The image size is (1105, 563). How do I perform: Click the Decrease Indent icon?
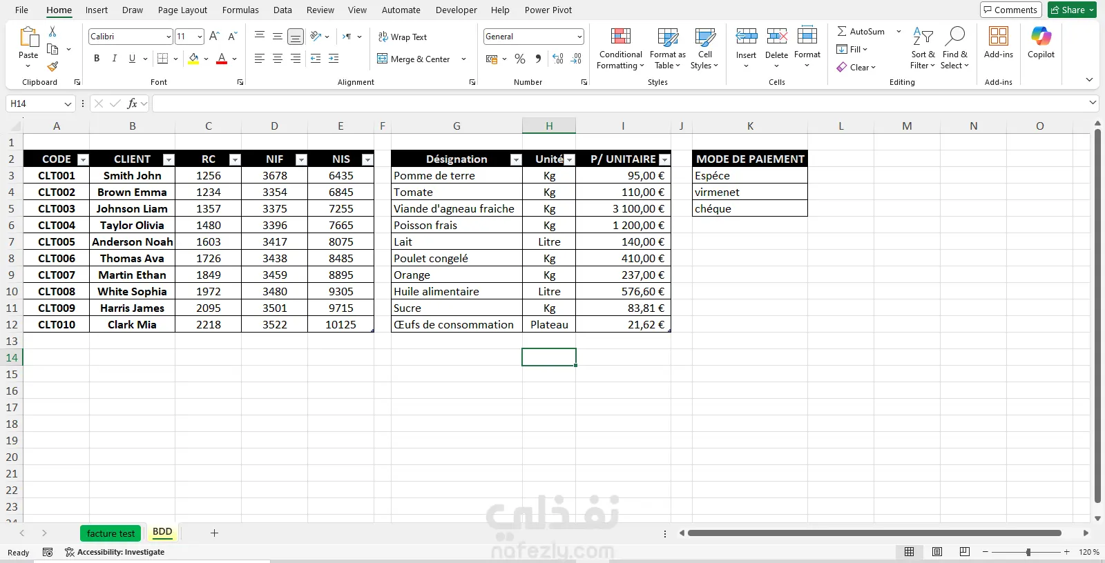316,59
